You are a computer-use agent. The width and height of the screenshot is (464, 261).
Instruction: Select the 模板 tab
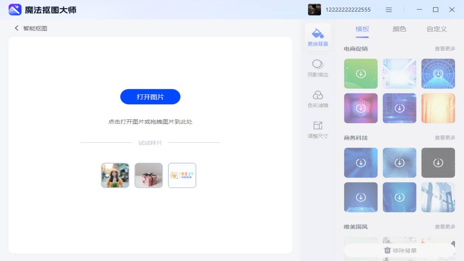[x=361, y=29]
